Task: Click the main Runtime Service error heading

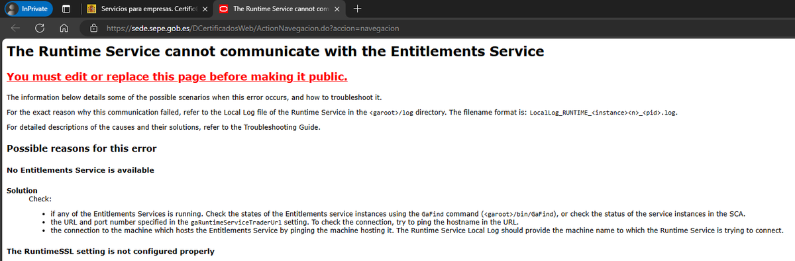Action: [276, 52]
